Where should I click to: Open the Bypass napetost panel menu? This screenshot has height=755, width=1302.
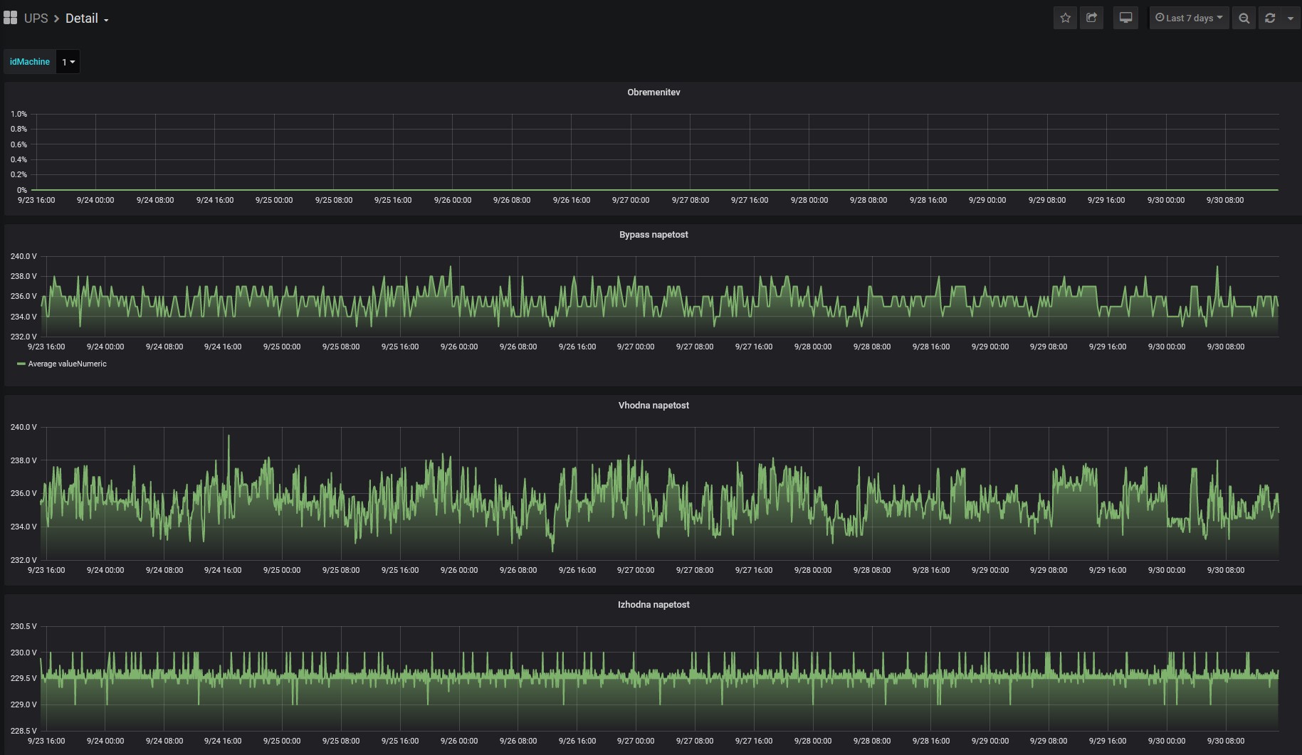[x=653, y=235]
